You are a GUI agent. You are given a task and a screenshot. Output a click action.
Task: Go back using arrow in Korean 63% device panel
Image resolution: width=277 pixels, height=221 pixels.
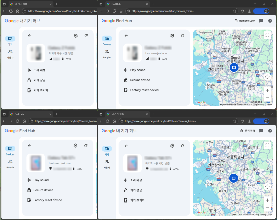coord(126,146)
